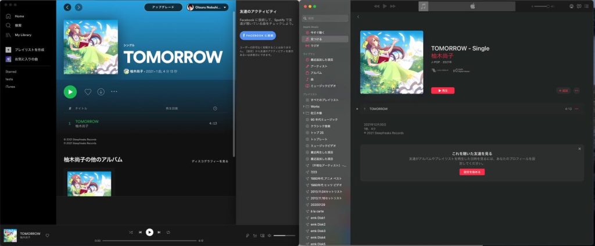This screenshot has height=246, width=595.
Task: Open artist 柚木尚子 link beside Spotify album title
Action: 137,72
